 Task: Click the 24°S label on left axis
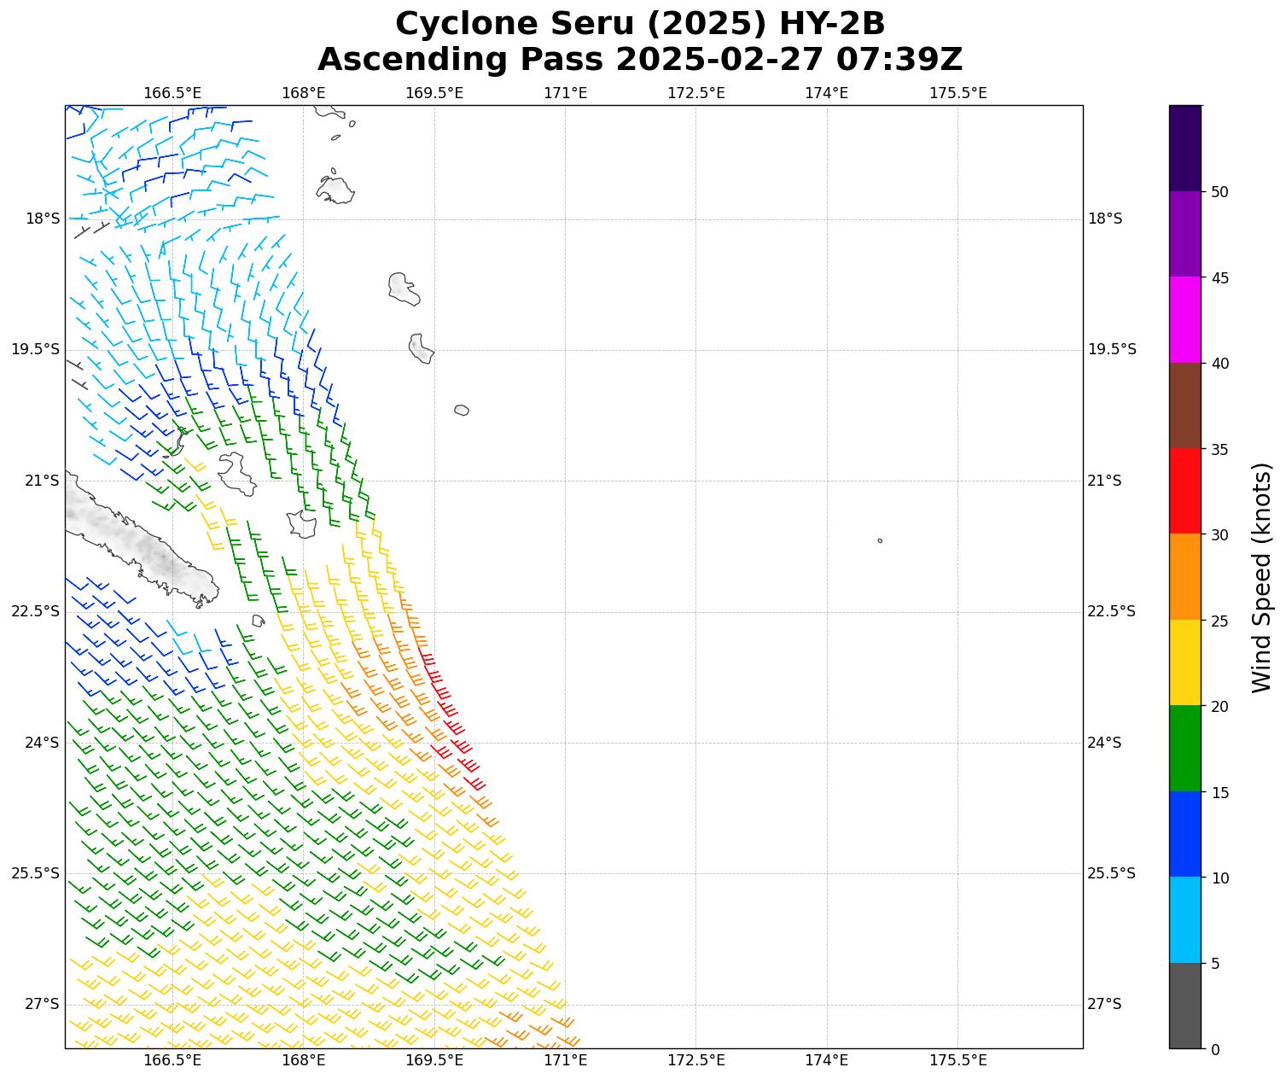(x=42, y=743)
